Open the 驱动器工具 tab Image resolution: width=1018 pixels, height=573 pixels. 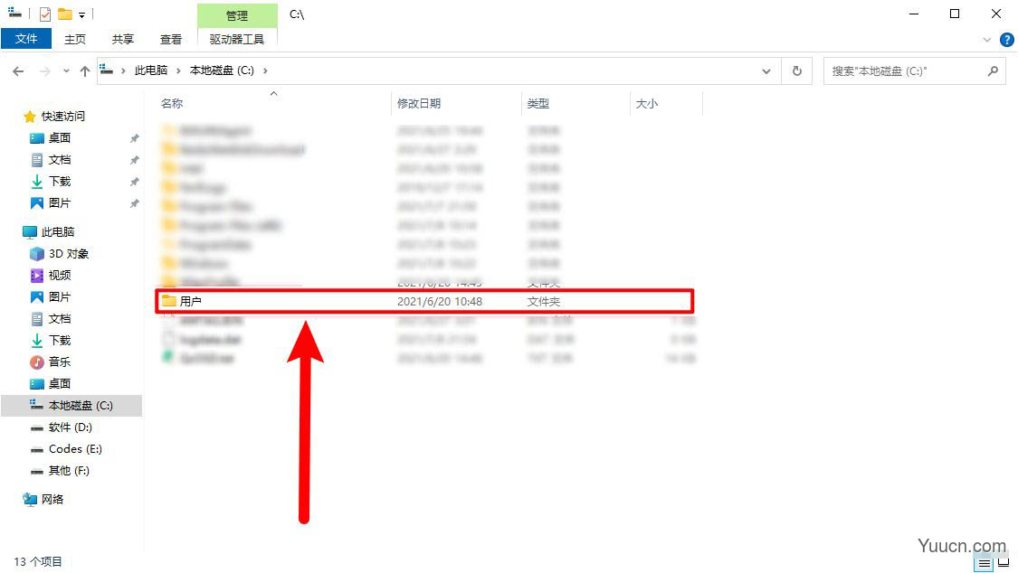coord(237,39)
